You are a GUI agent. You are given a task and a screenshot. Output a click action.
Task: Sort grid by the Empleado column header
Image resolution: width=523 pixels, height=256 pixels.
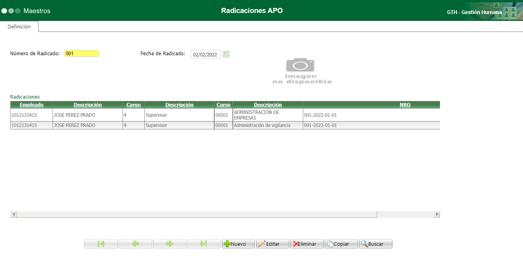tap(31, 105)
